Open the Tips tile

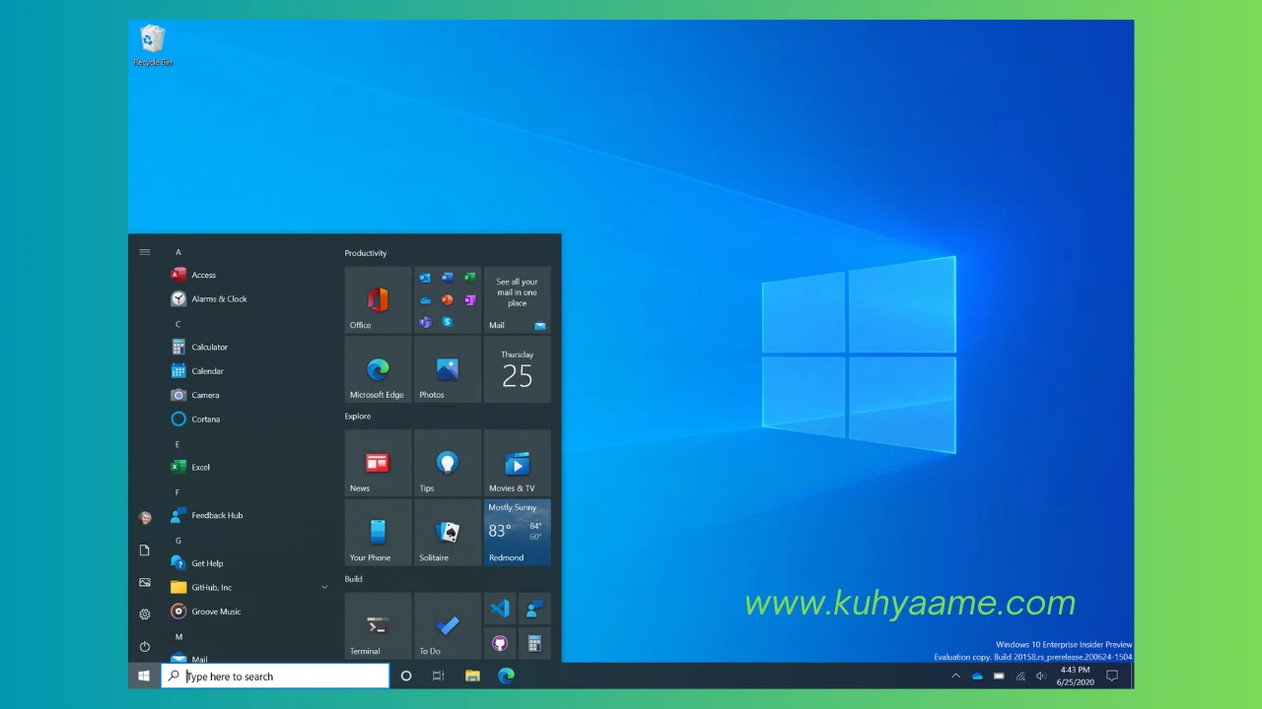coord(448,463)
